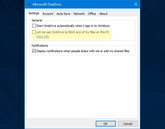
Task: Select the Settings tab
Action: tap(34, 13)
